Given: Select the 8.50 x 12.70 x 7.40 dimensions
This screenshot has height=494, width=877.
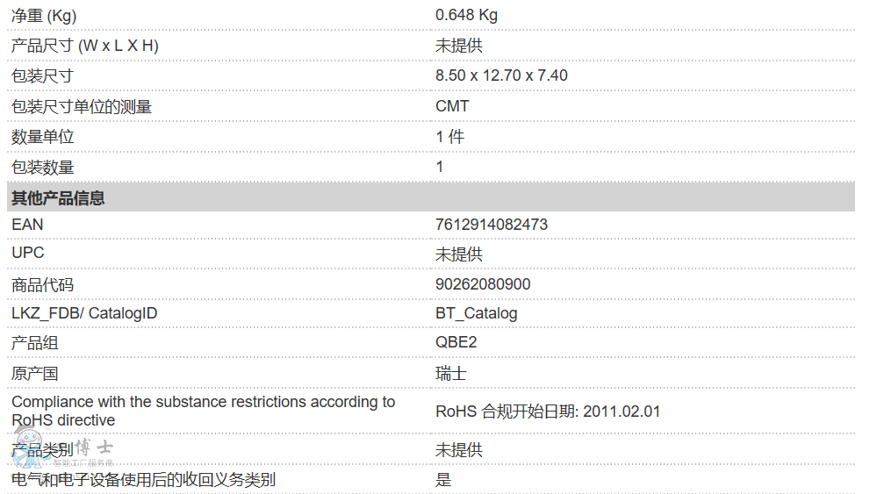Looking at the screenshot, I should click(501, 75).
